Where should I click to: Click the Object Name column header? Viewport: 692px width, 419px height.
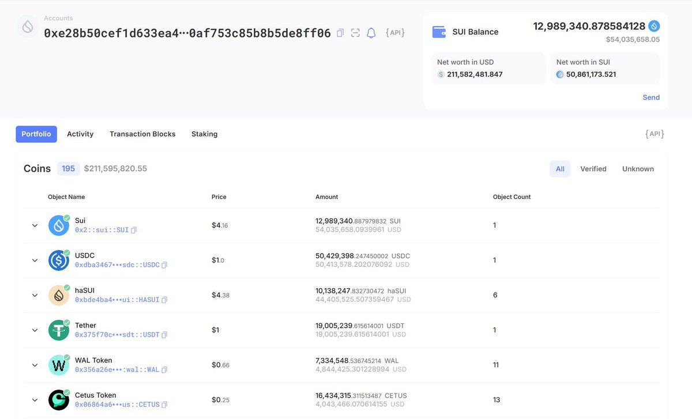[x=66, y=197]
